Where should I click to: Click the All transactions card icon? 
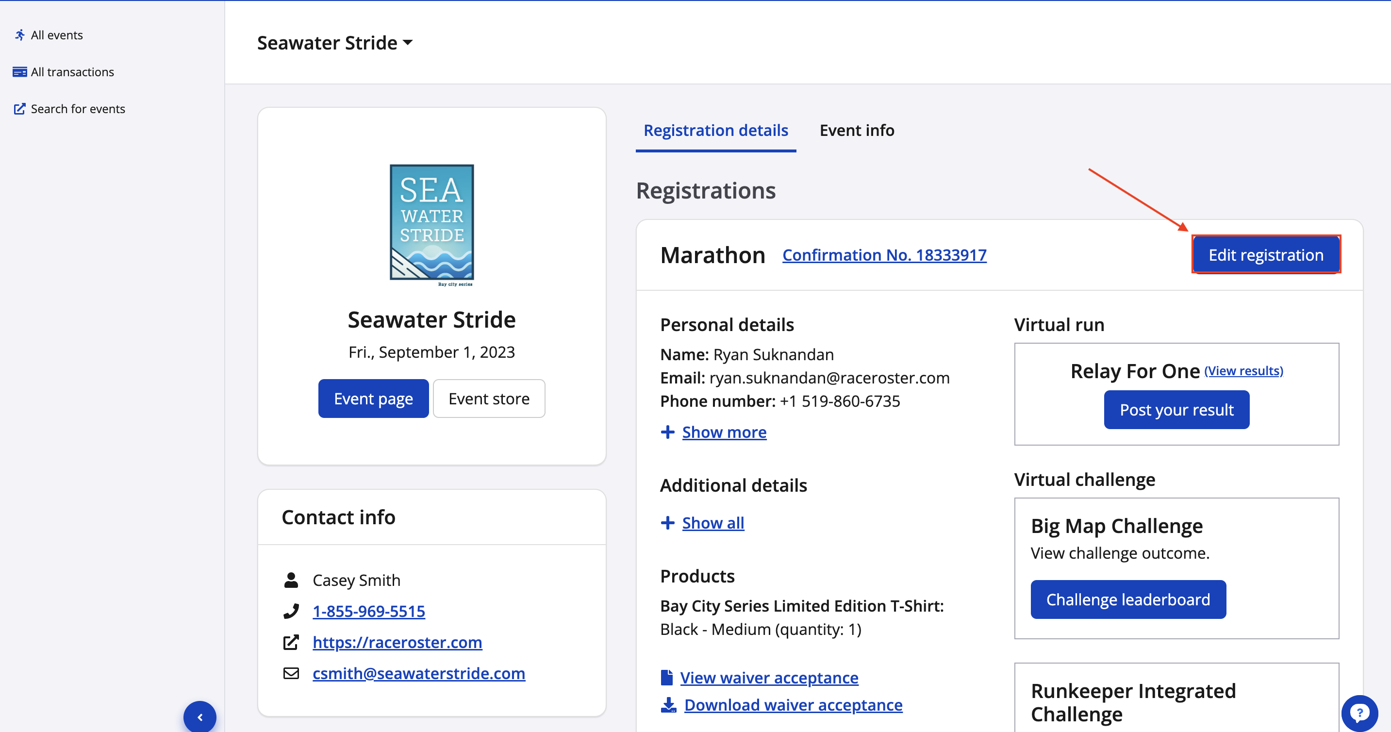pyautogui.click(x=19, y=72)
